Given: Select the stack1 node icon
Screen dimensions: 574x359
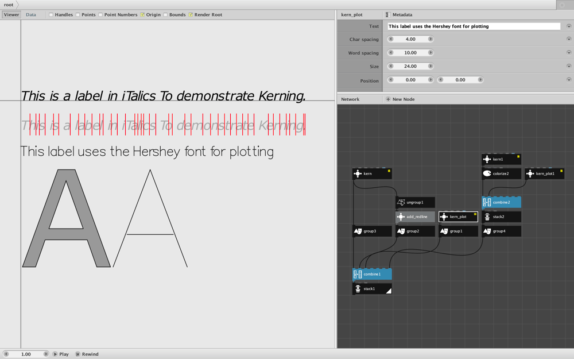Looking at the screenshot, I should tap(358, 289).
